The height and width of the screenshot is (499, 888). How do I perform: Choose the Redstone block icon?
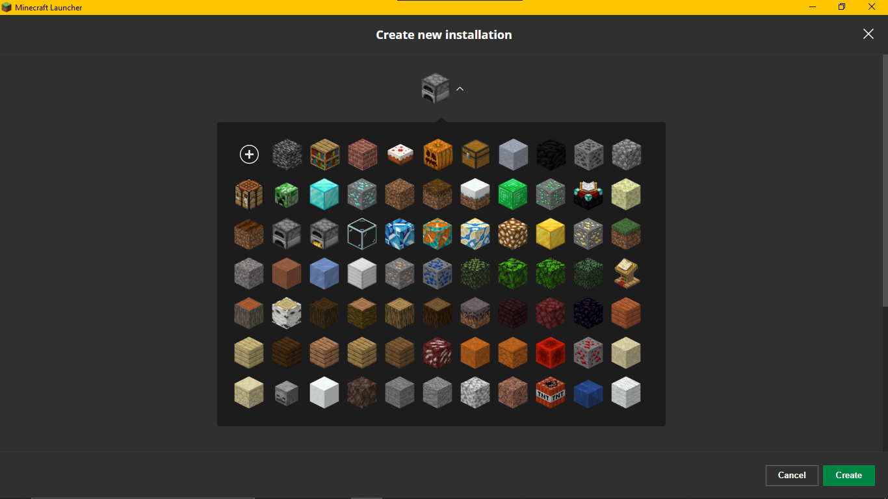click(551, 353)
